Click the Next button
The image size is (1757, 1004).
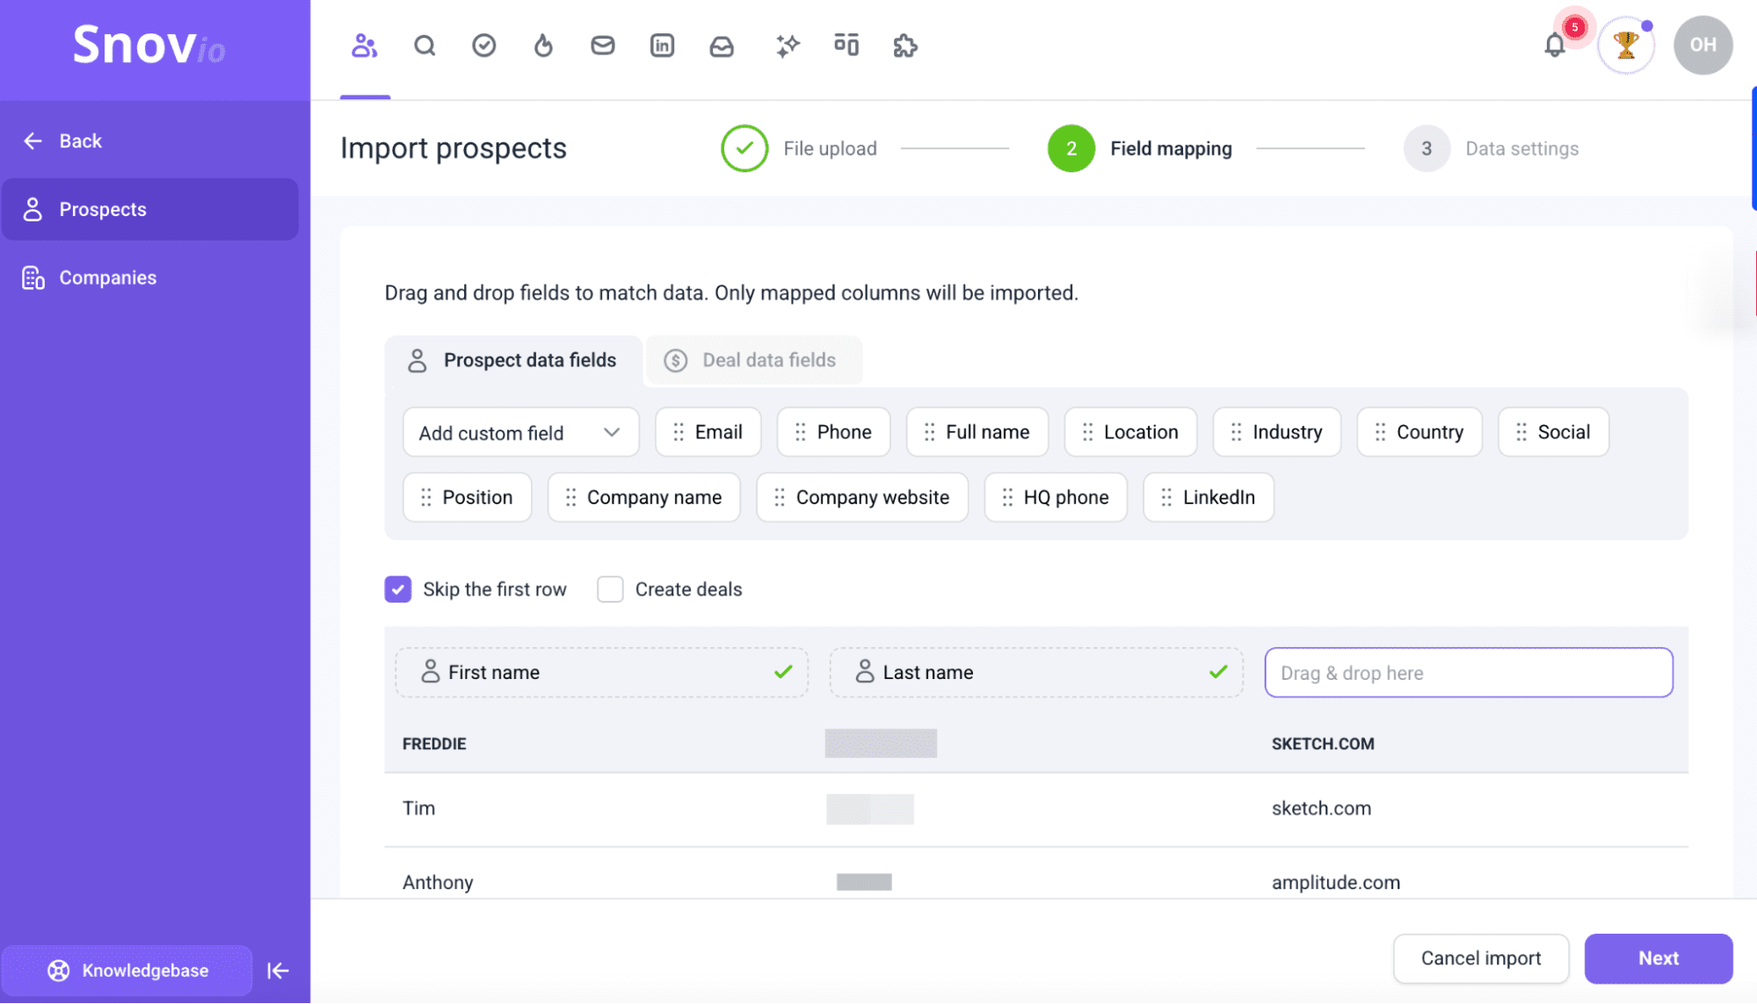click(x=1658, y=958)
